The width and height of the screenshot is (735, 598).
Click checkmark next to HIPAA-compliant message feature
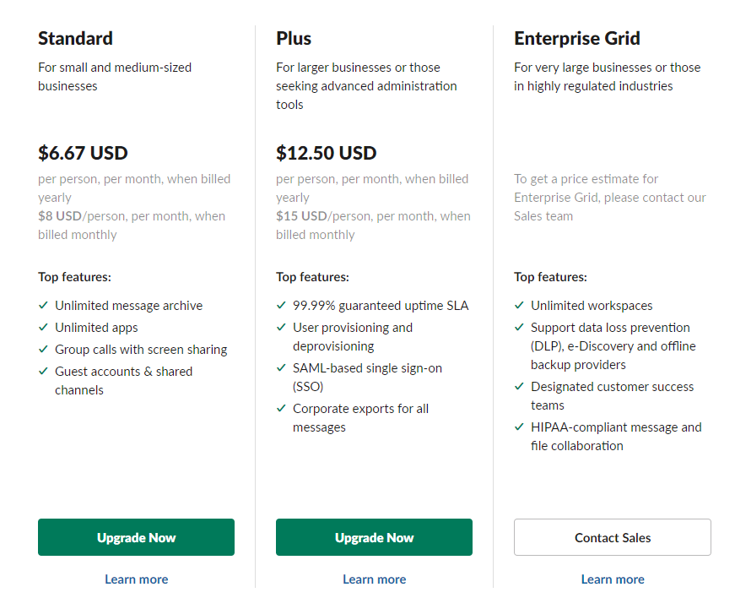[x=519, y=427]
